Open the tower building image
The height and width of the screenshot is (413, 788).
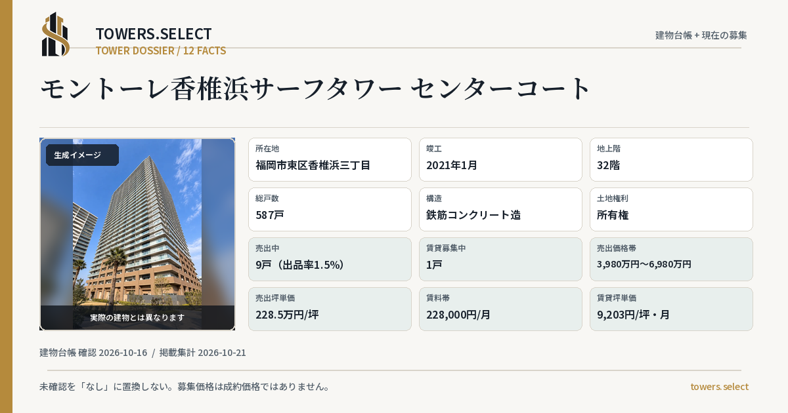click(137, 234)
